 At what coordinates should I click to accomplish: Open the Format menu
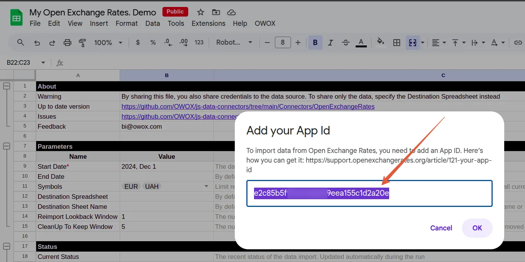tap(127, 23)
